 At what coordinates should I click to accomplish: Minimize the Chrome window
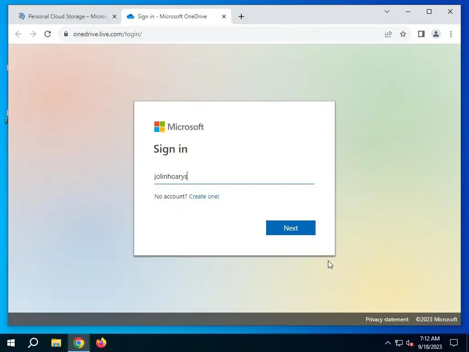(x=408, y=11)
